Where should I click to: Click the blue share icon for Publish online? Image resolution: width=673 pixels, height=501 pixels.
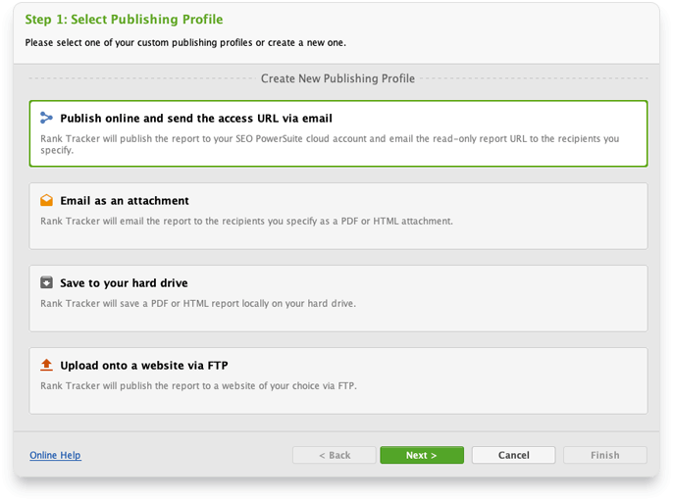[46, 118]
